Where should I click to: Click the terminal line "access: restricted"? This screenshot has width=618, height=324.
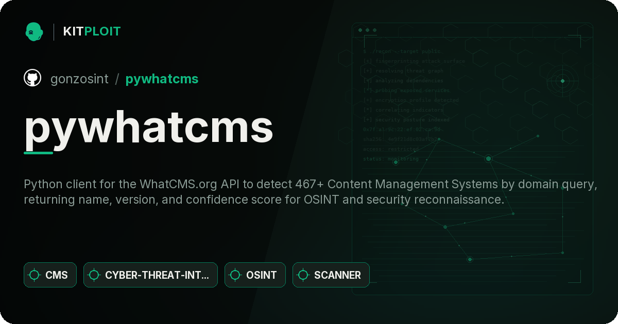click(391, 149)
